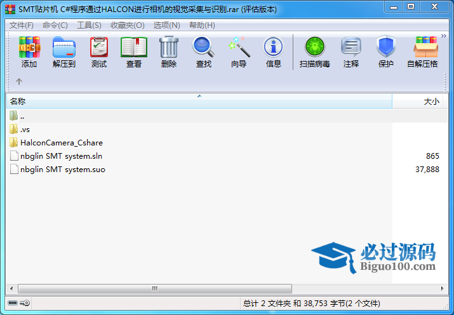The height and width of the screenshot is (315, 454).
Task: Click the Protect (保护) shield icon
Action: (386, 46)
